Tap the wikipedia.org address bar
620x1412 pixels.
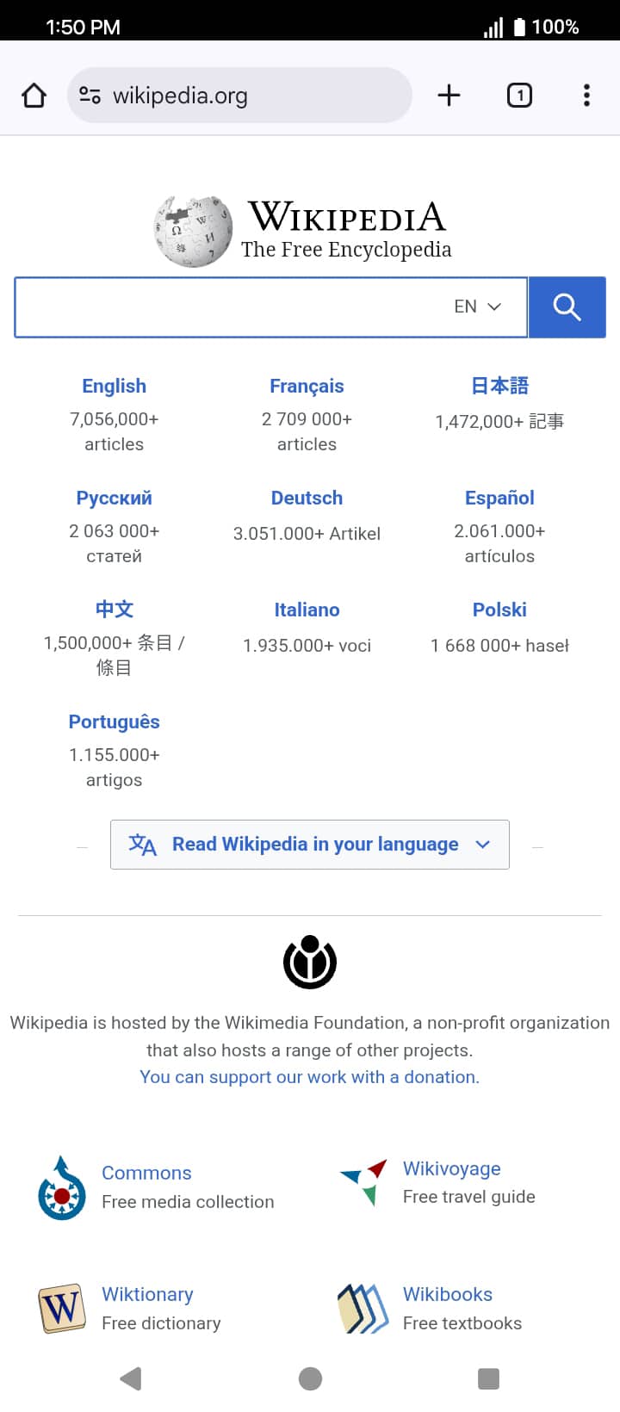[x=239, y=95]
